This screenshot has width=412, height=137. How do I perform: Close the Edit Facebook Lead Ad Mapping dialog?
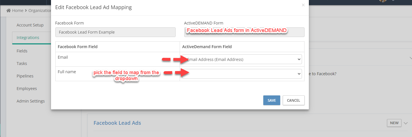303,5
